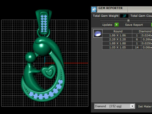Click the heart shape on the pendant model
Viewport: 152px width, 114px height.
[x=49, y=72]
